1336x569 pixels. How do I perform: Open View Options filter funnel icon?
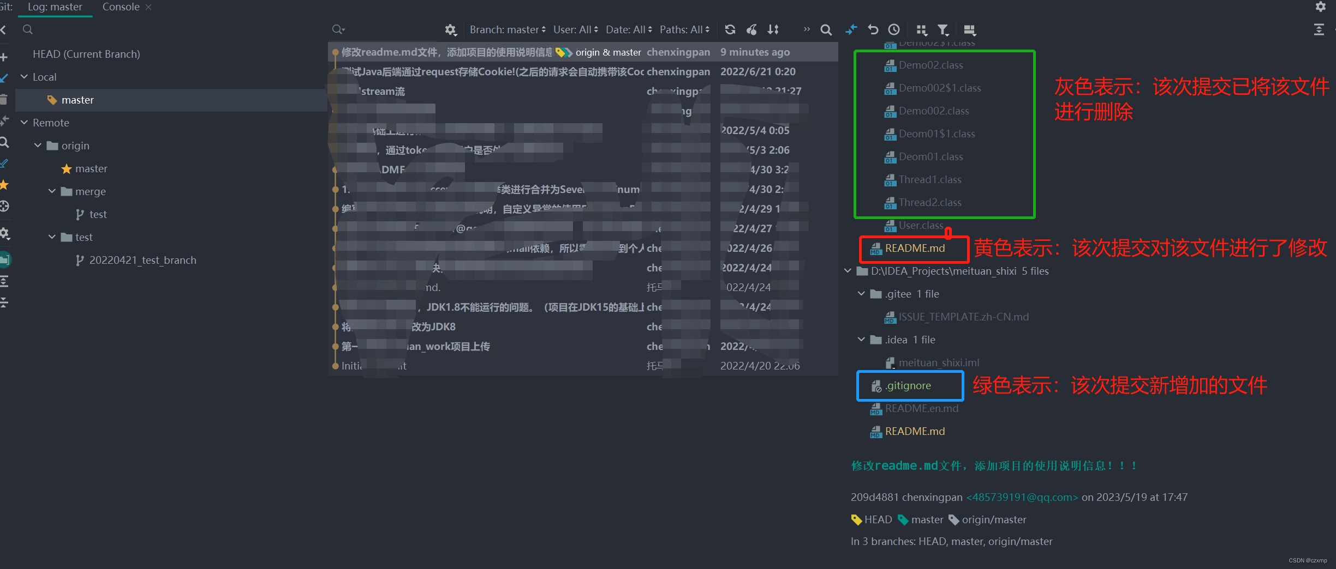[x=943, y=29]
